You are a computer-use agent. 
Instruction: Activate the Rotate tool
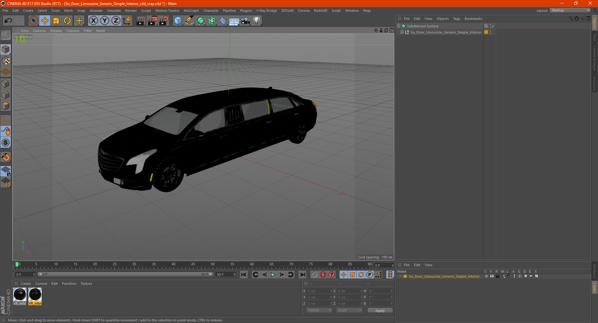pyautogui.click(x=67, y=21)
